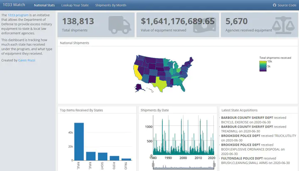Click the GitHub icon beside Source Code

tap(274, 5)
